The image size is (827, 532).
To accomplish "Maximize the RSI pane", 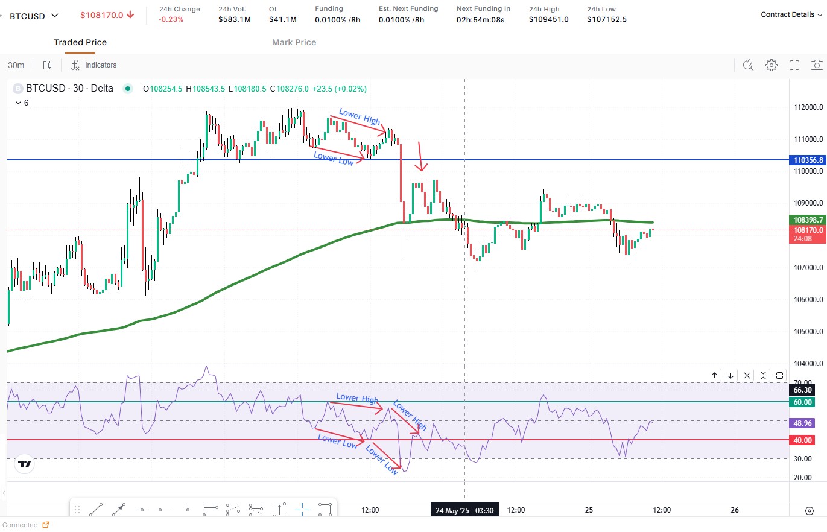I will (x=780, y=375).
